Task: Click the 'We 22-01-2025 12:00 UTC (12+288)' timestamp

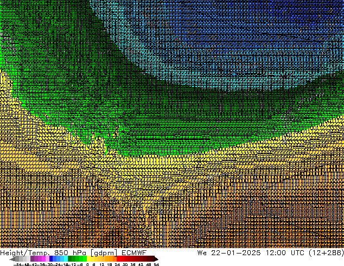Action: [271, 253]
